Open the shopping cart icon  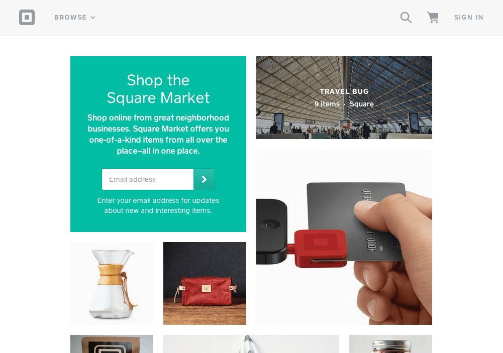433,17
